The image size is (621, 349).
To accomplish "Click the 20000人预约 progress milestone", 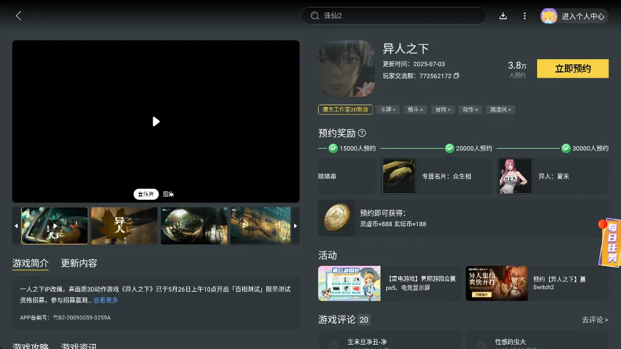I will coord(469,148).
